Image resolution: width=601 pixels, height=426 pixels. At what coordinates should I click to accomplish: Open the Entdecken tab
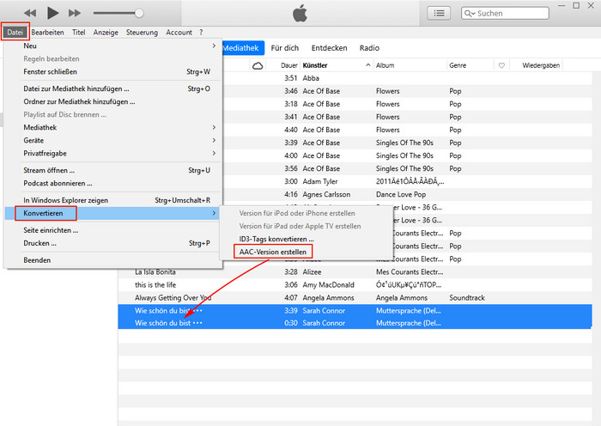[329, 48]
